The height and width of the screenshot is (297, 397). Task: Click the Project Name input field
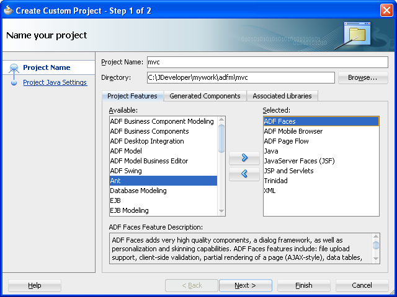267,62
